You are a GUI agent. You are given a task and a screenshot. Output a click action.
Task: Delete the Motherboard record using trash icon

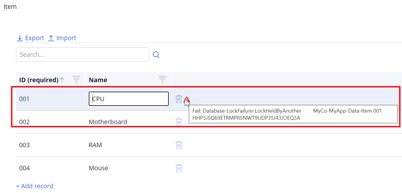pos(179,122)
